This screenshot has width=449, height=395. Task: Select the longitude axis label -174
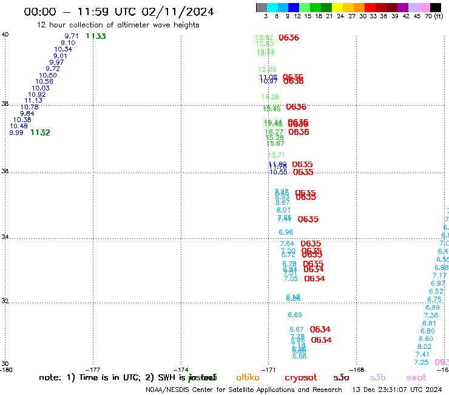pyautogui.click(x=181, y=370)
